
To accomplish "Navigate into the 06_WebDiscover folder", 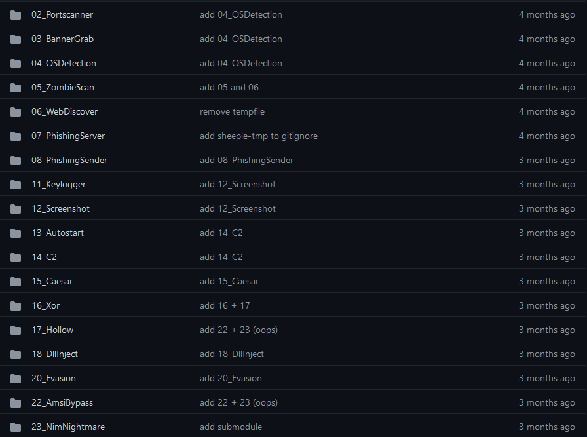I will tap(64, 111).
